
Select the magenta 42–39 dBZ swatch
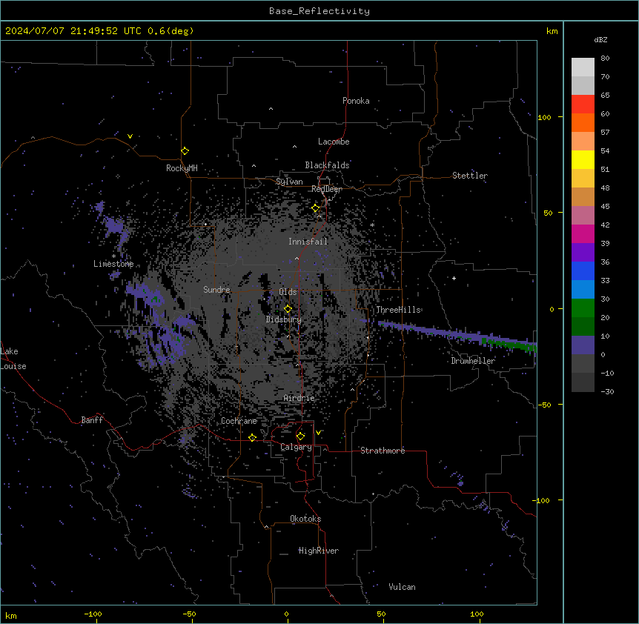[x=583, y=233]
